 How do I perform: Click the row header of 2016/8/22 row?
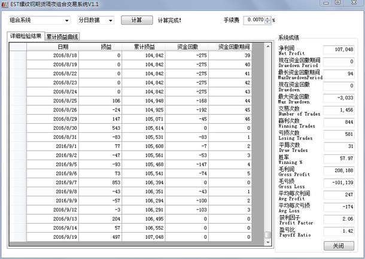[18, 74]
